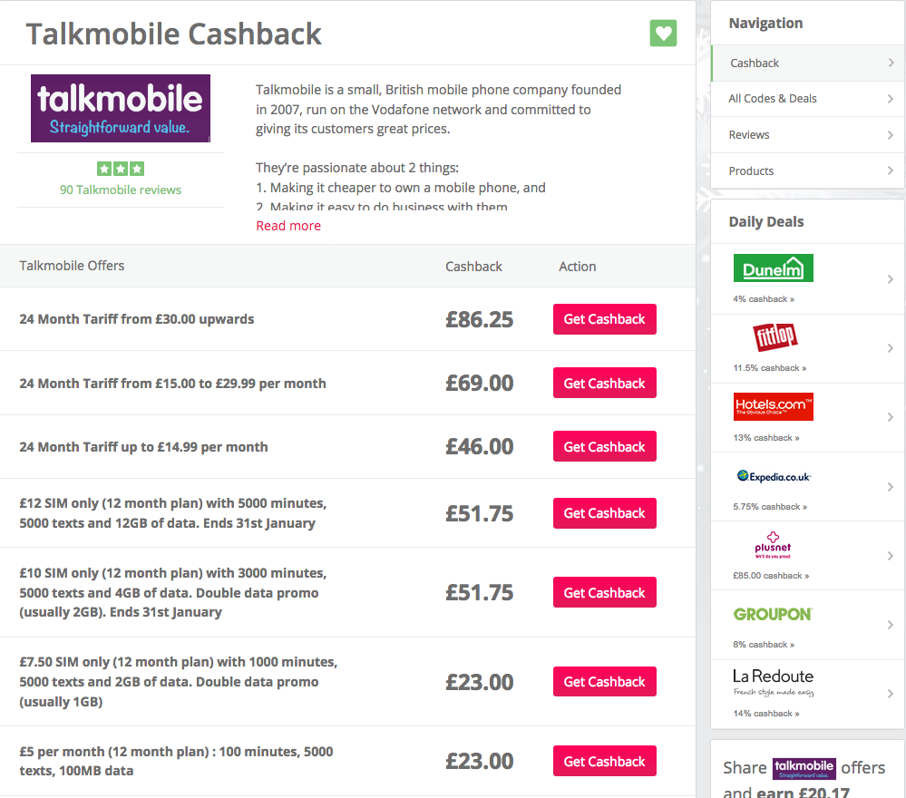Open the 90 Talkmobile reviews link
Image resolution: width=906 pixels, height=798 pixels.
click(121, 190)
